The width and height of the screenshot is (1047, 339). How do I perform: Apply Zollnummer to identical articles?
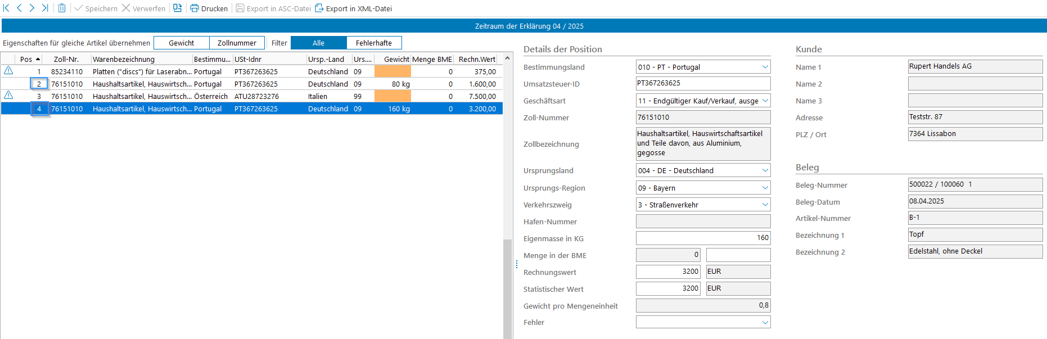coord(237,43)
